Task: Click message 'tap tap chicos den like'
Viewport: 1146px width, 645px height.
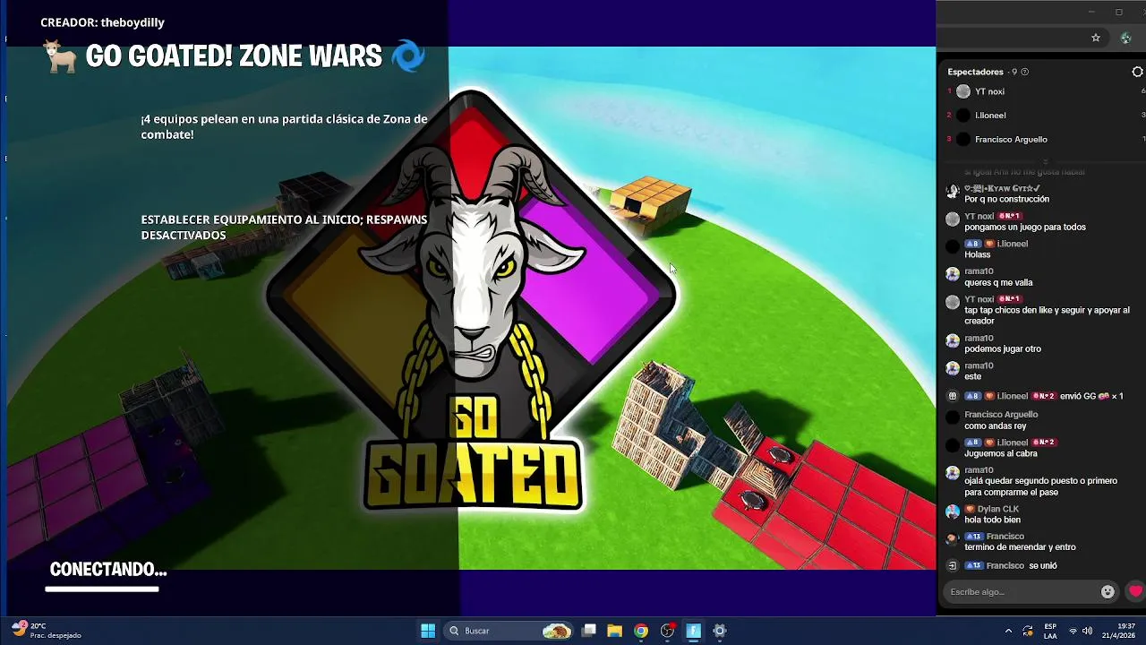Action: (1047, 315)
